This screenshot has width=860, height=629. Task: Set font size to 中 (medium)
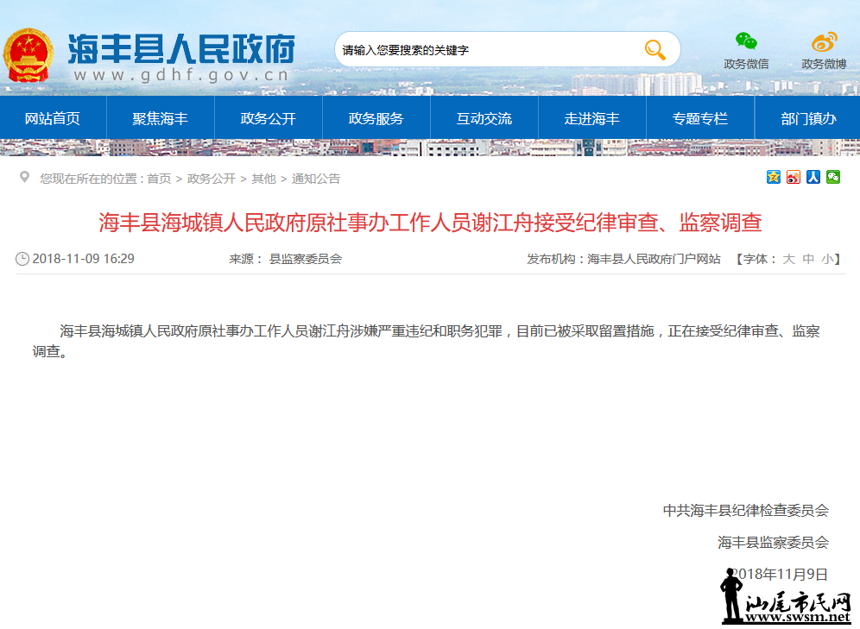808,259
